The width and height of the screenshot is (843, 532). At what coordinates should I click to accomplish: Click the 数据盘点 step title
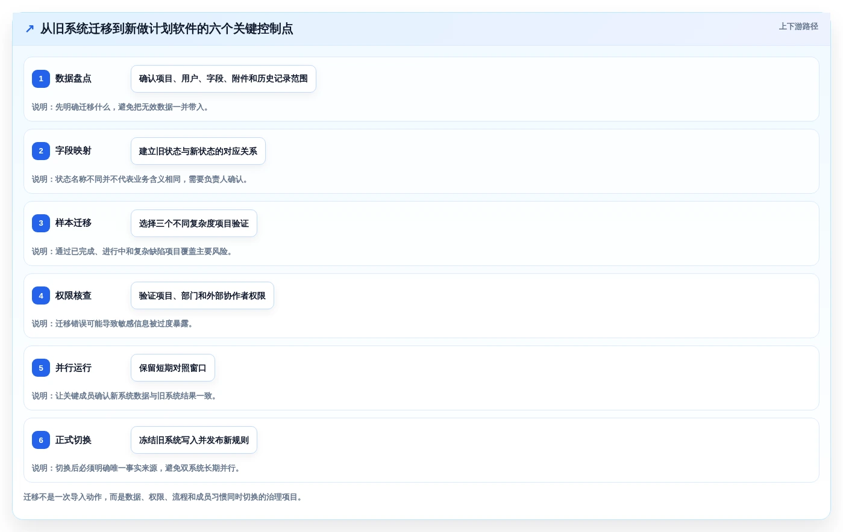point(74,79)
